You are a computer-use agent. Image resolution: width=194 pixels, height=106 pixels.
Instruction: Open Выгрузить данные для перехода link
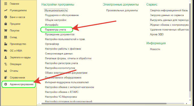click(x=169, y=20)
